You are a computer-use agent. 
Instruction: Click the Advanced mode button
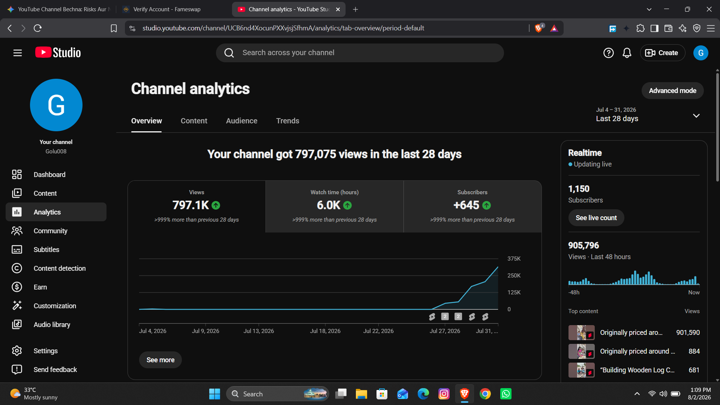click(x=672, y=91)
